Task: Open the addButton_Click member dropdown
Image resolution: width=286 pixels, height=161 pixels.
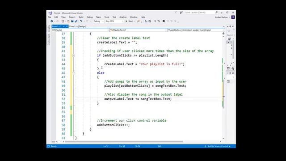Action: [x=196, y=30]
